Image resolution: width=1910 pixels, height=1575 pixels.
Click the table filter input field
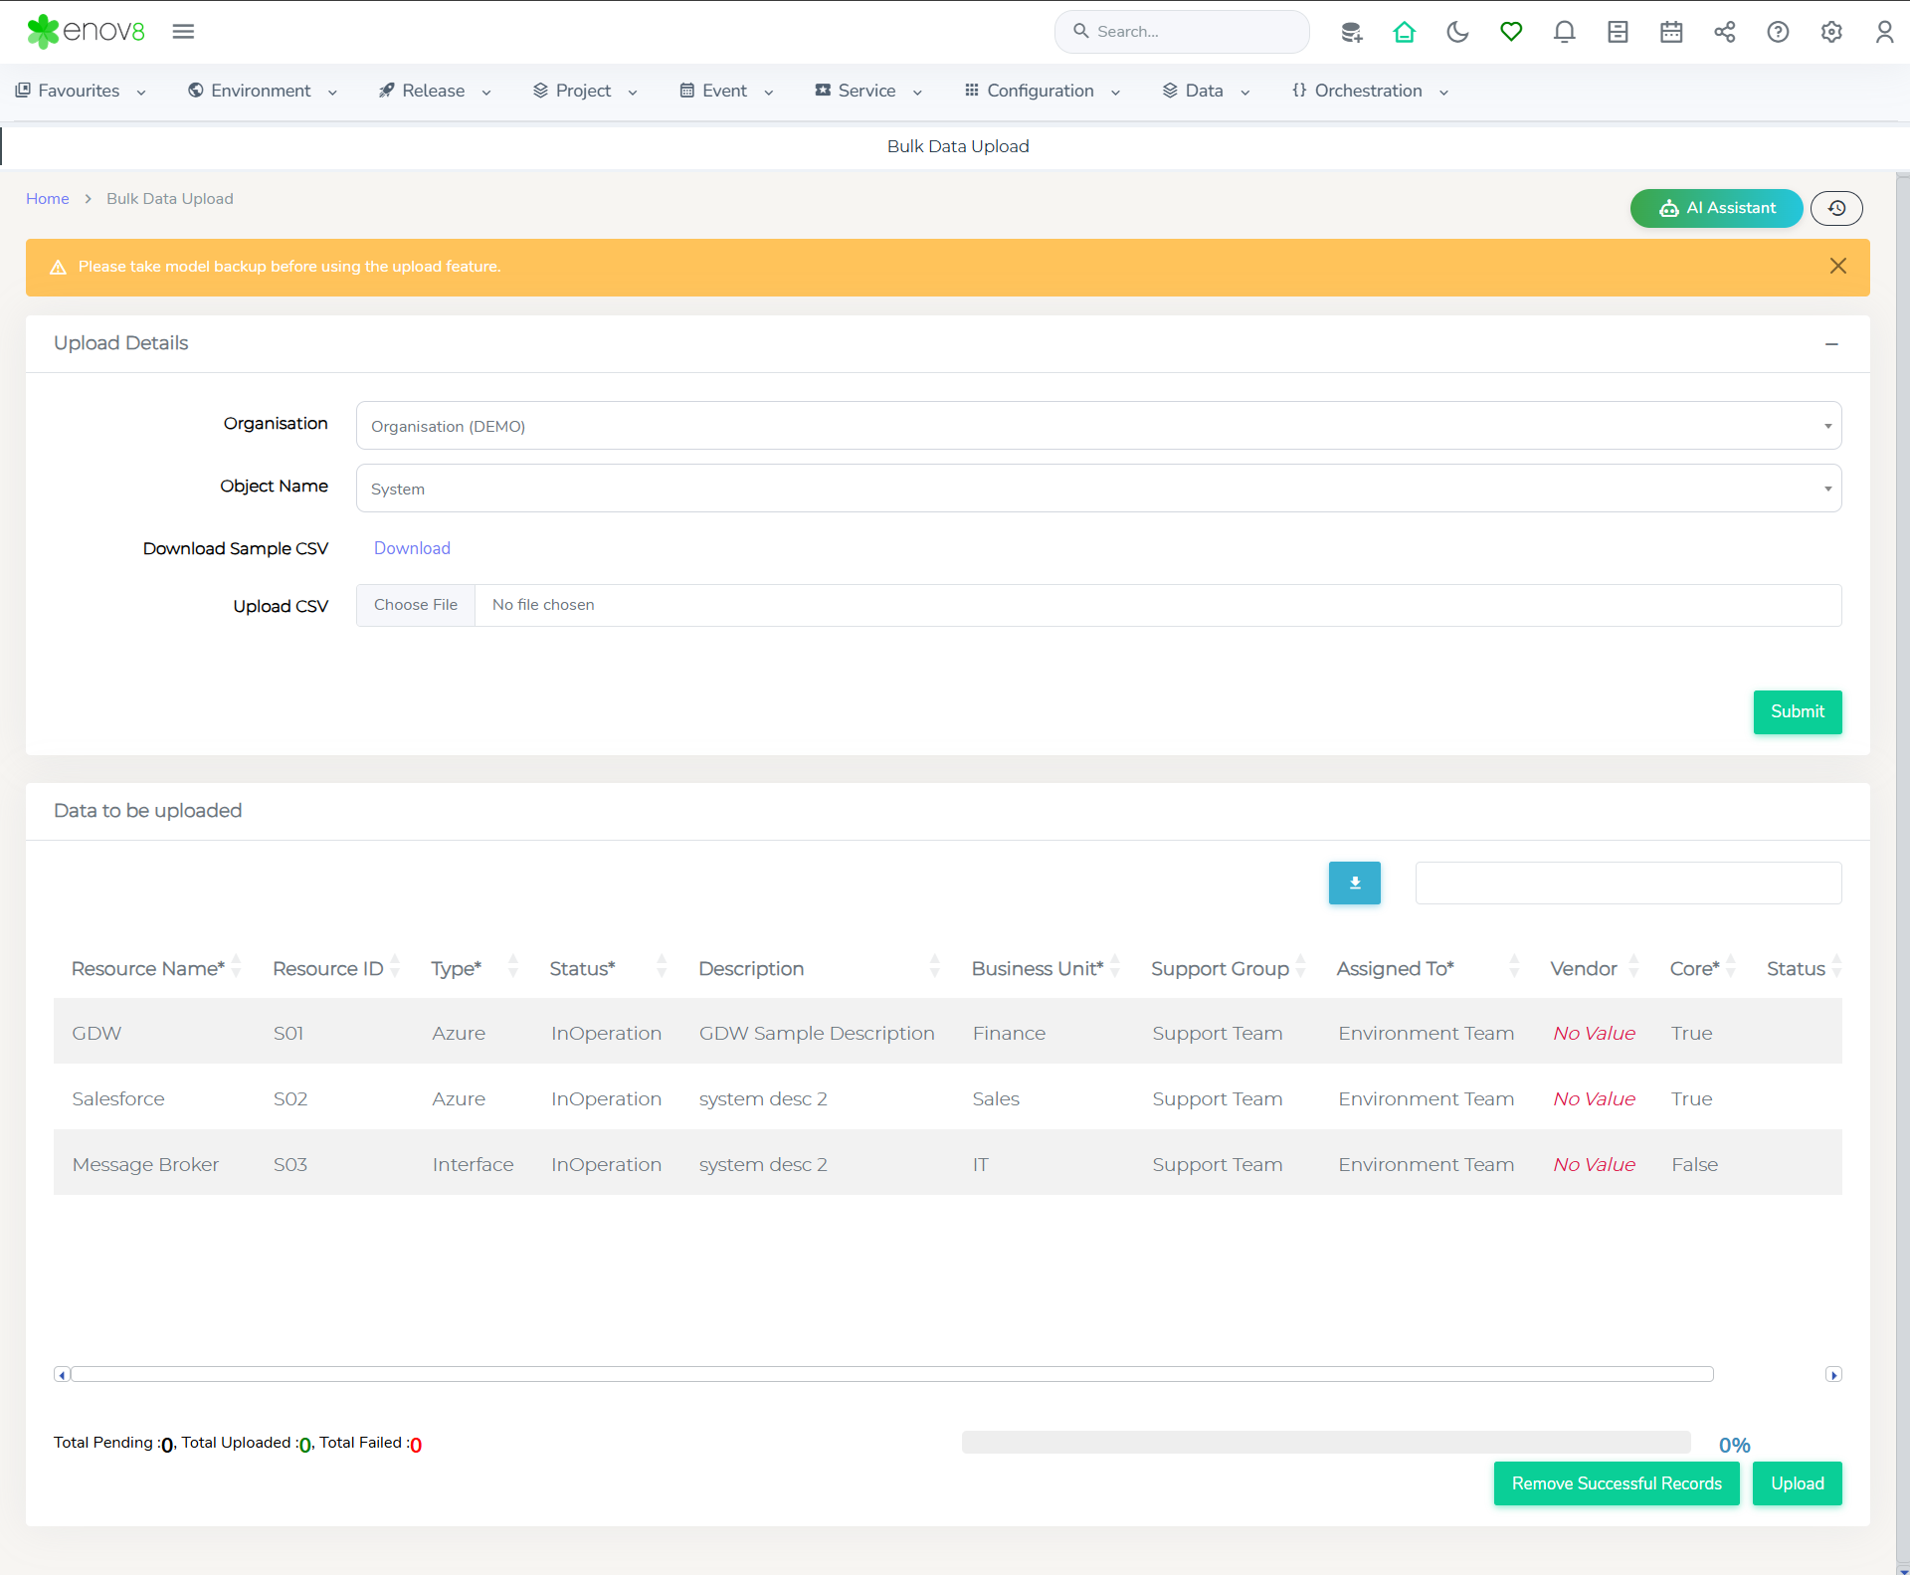click(1627, 883)
